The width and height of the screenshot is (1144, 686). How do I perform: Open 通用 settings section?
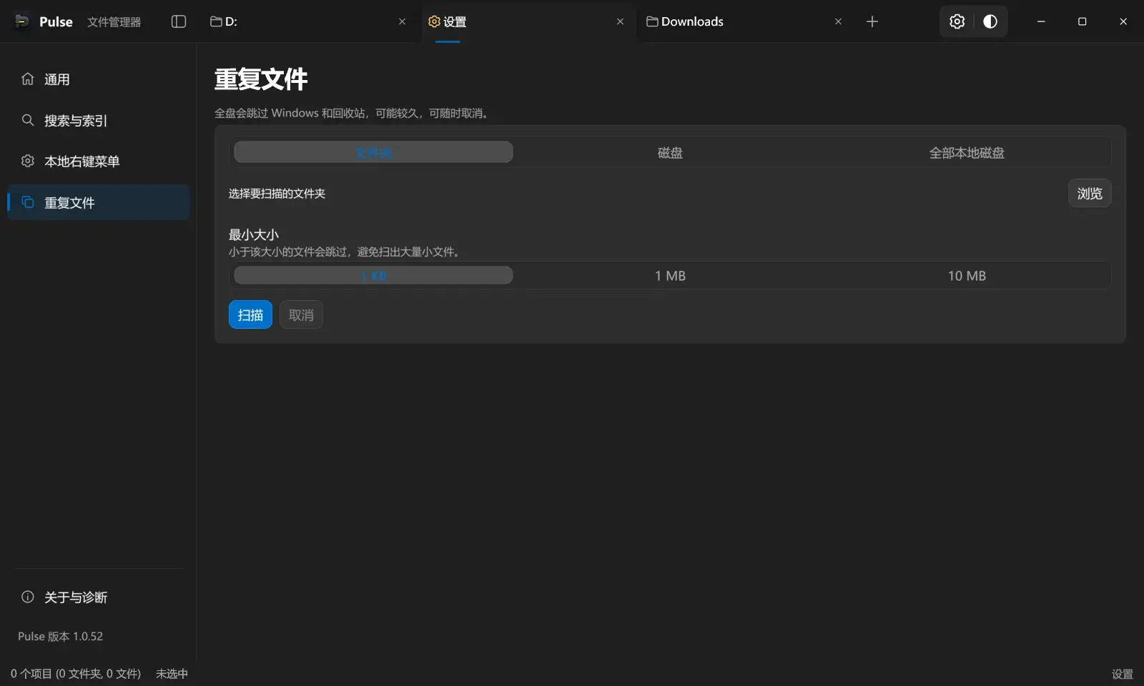pos(99,79)
